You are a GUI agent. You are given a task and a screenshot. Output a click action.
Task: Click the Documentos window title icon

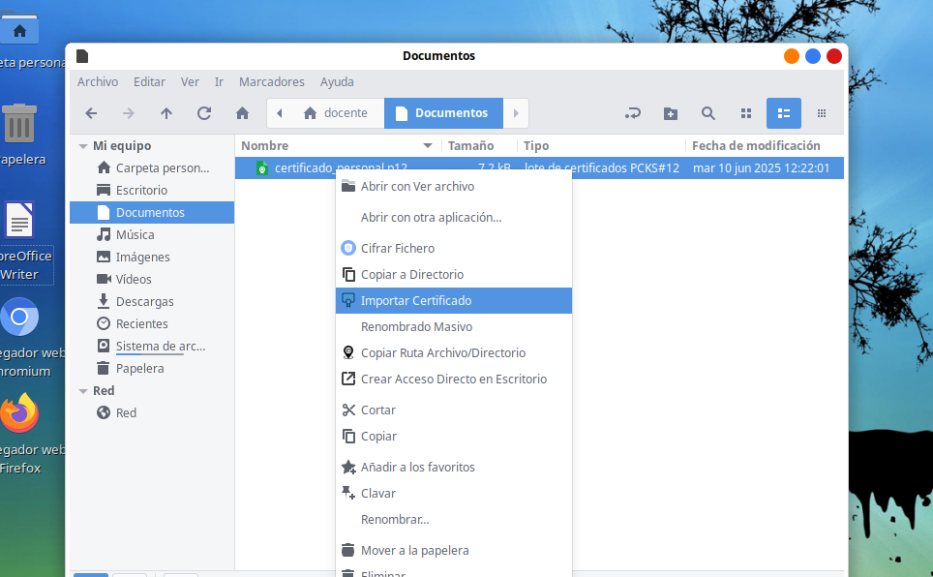(x=82, y=56)
